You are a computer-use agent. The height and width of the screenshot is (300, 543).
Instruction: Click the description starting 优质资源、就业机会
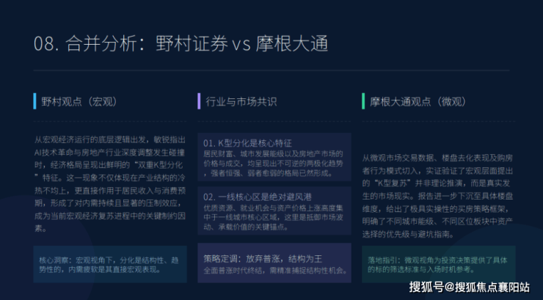tap(273, 218)
